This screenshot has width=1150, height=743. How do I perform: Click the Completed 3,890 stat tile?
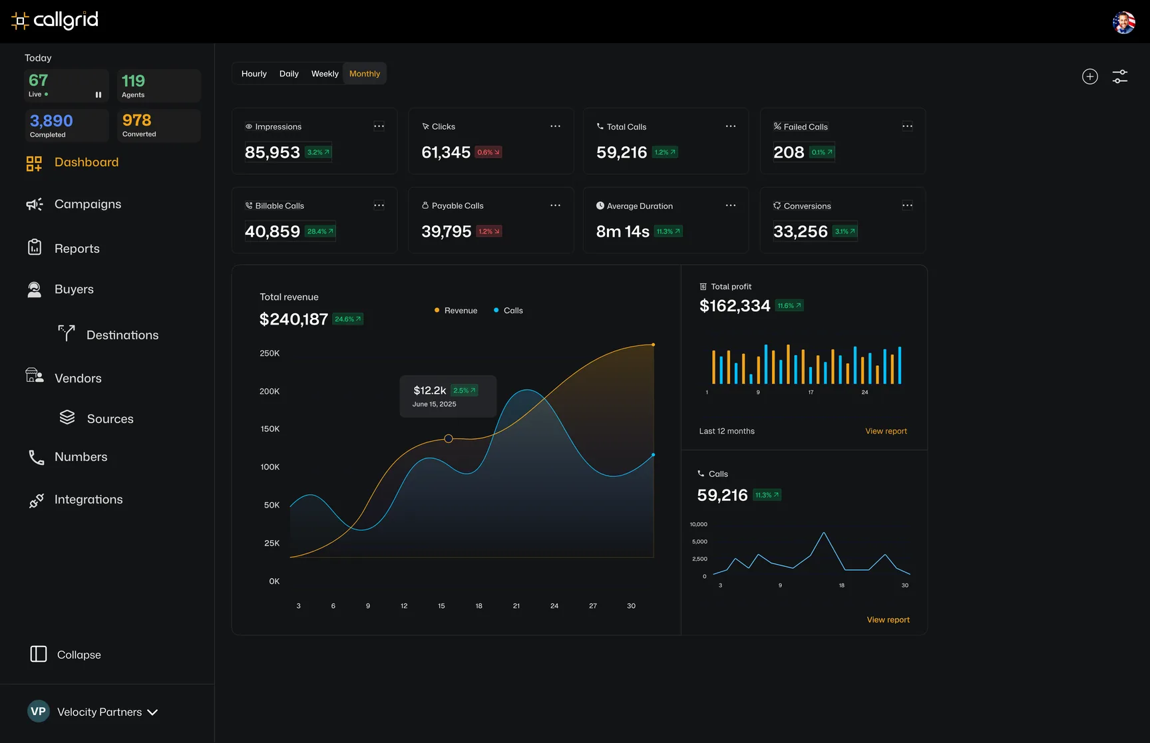pos(67,126)
